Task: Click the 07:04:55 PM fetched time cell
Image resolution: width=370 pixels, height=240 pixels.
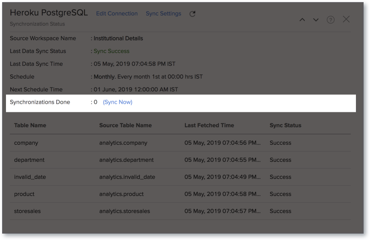Action: pos(222,160)
